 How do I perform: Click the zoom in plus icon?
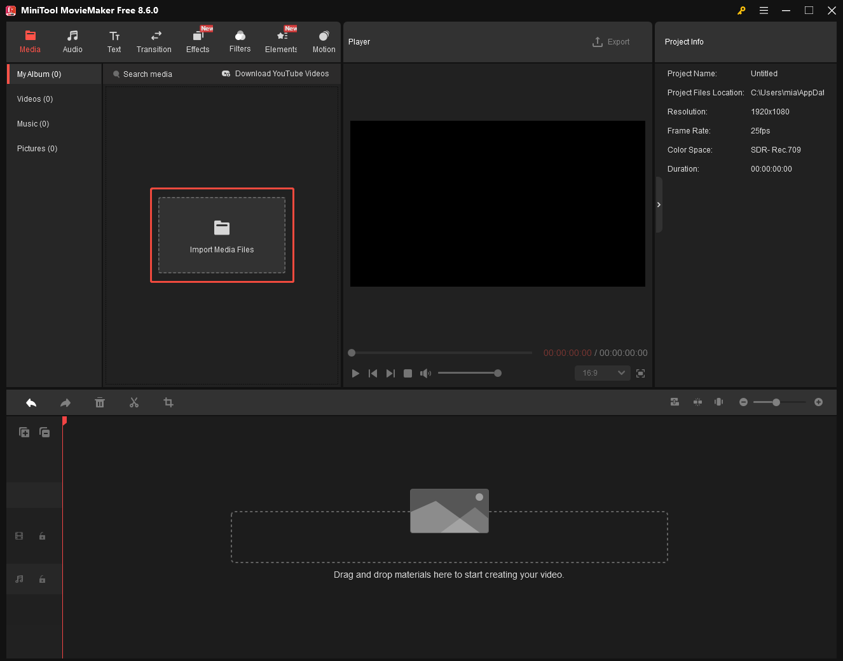818,402
